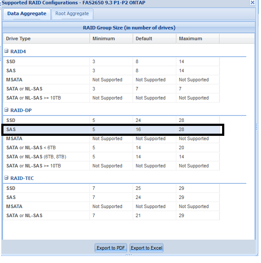
Task: Select the SAS row under RAID4
Action: 111,71
